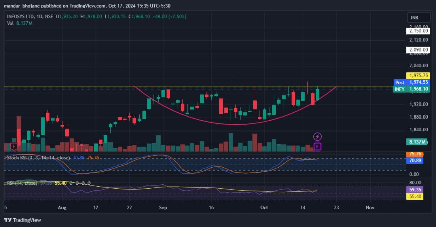This screenshot has width=436, height=227.
Task: Select the 2,090.00 horizontal line label
Action: (x=419, y=50)
